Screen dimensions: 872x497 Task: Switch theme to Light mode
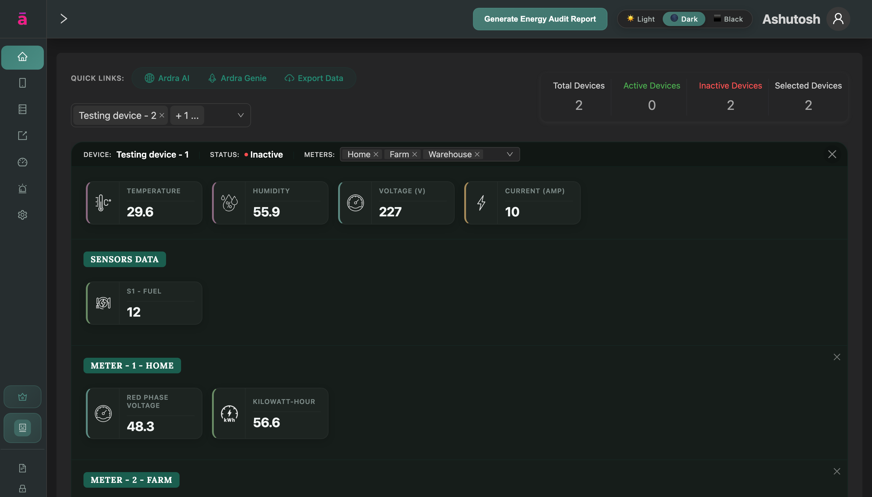click(641, 19)
